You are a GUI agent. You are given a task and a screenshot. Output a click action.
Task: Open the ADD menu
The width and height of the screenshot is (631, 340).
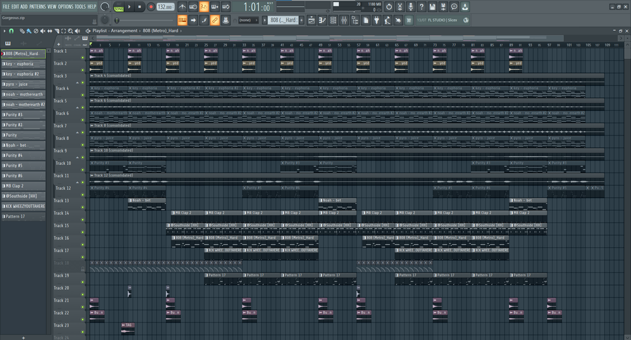[24, 6]
